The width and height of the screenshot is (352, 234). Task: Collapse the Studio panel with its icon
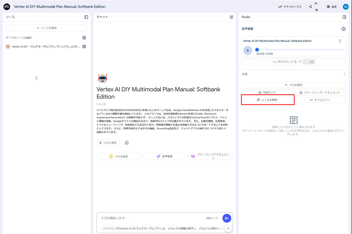tap(344, 17)
